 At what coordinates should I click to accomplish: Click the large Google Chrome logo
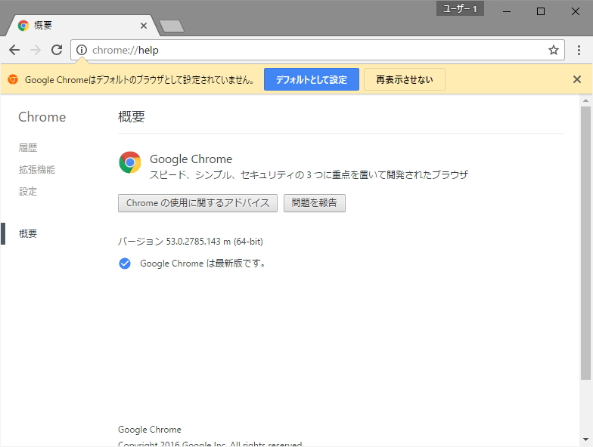coord(130,162)
